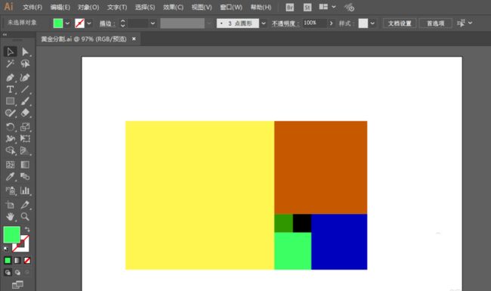Select the Slice tool

25,205
